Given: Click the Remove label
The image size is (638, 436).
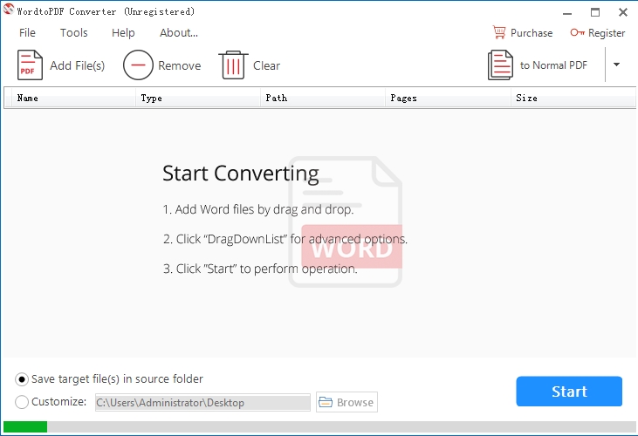Looking at the screenshot, I should coord(180,65).
